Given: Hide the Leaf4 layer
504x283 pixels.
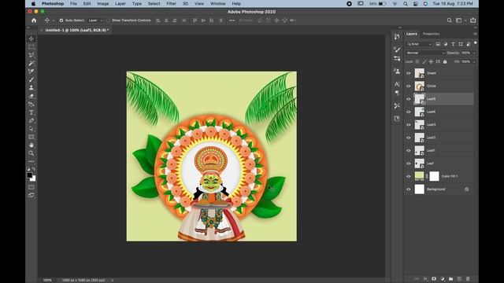Looking at the screenshot, I should [409, 112].
